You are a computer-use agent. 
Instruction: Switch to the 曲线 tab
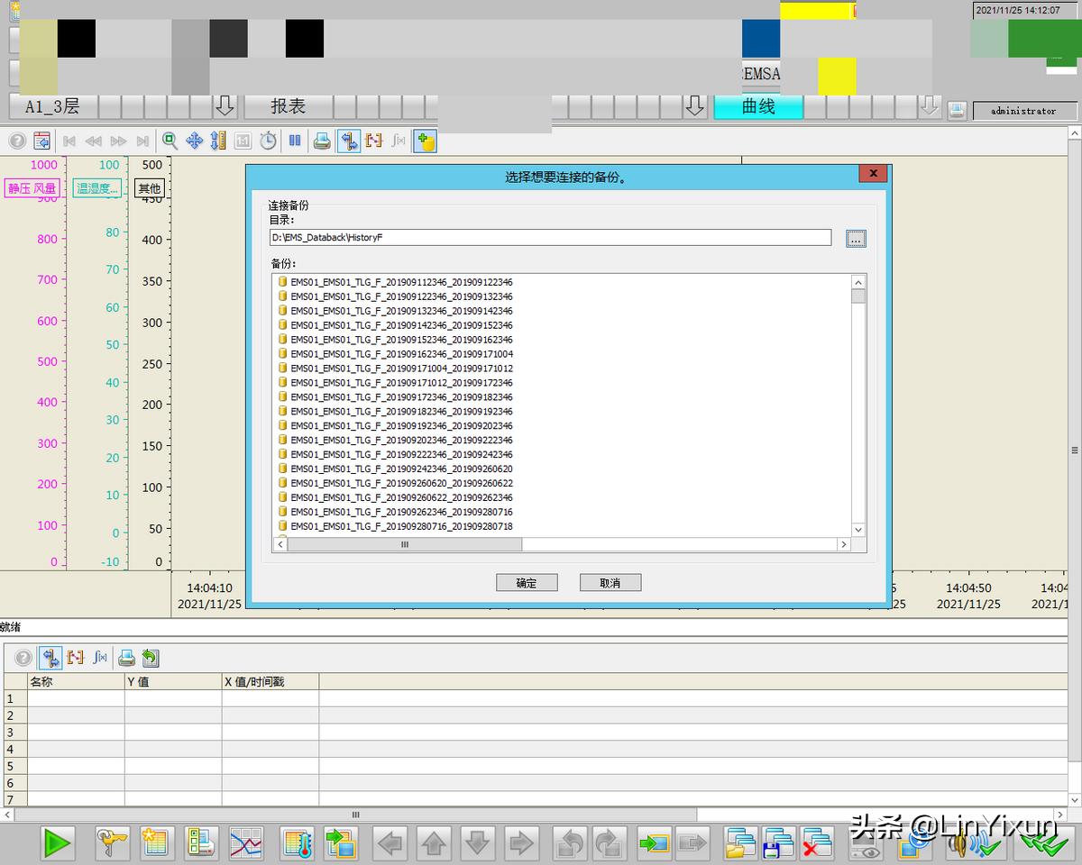point(758,106)
